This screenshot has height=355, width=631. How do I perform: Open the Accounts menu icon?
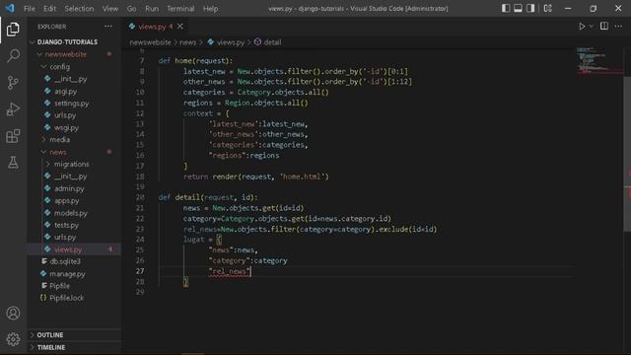click(x=13, y=314)
